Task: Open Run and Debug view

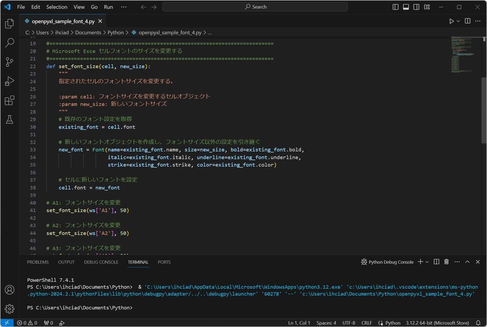Action: click(x=9, y=81)
